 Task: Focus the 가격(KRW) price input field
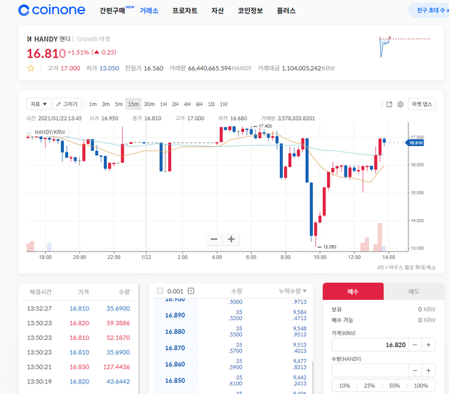[370, 345]
